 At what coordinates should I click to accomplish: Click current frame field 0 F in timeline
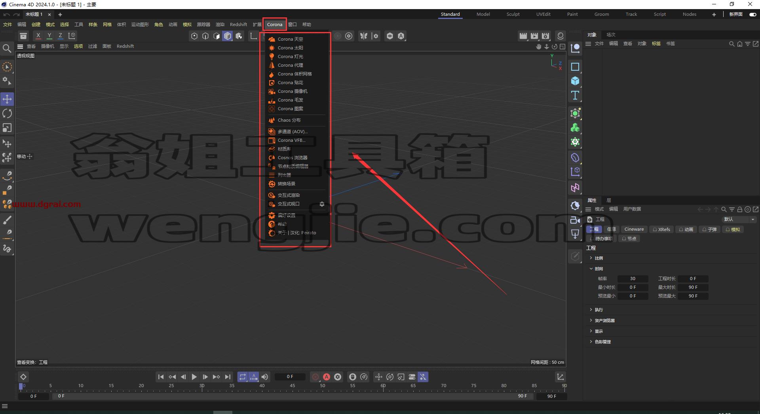click(290, 377)
